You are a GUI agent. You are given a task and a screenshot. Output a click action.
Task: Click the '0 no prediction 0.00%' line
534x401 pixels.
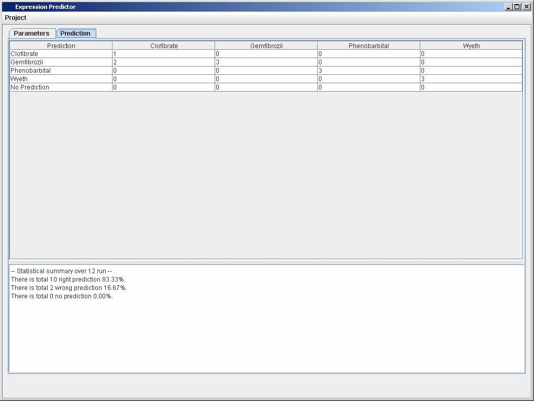coord(62,296)
